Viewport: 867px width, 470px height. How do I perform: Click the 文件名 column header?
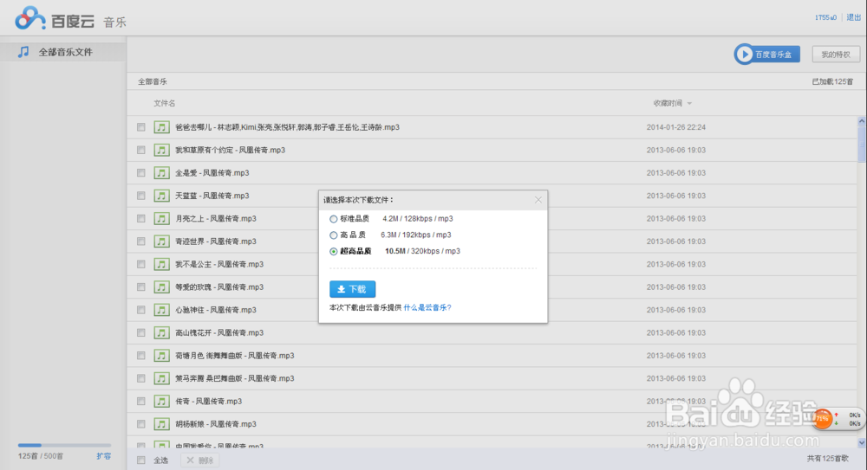[x=164, y=103]
